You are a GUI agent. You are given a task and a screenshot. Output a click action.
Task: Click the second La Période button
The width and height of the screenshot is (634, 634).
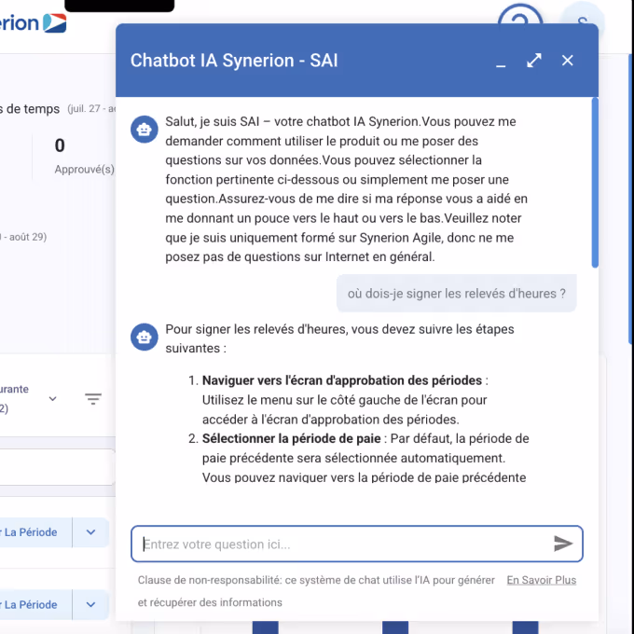click(35, 604)
